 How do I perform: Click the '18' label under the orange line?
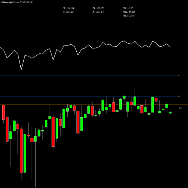click(x=180, y=108)
